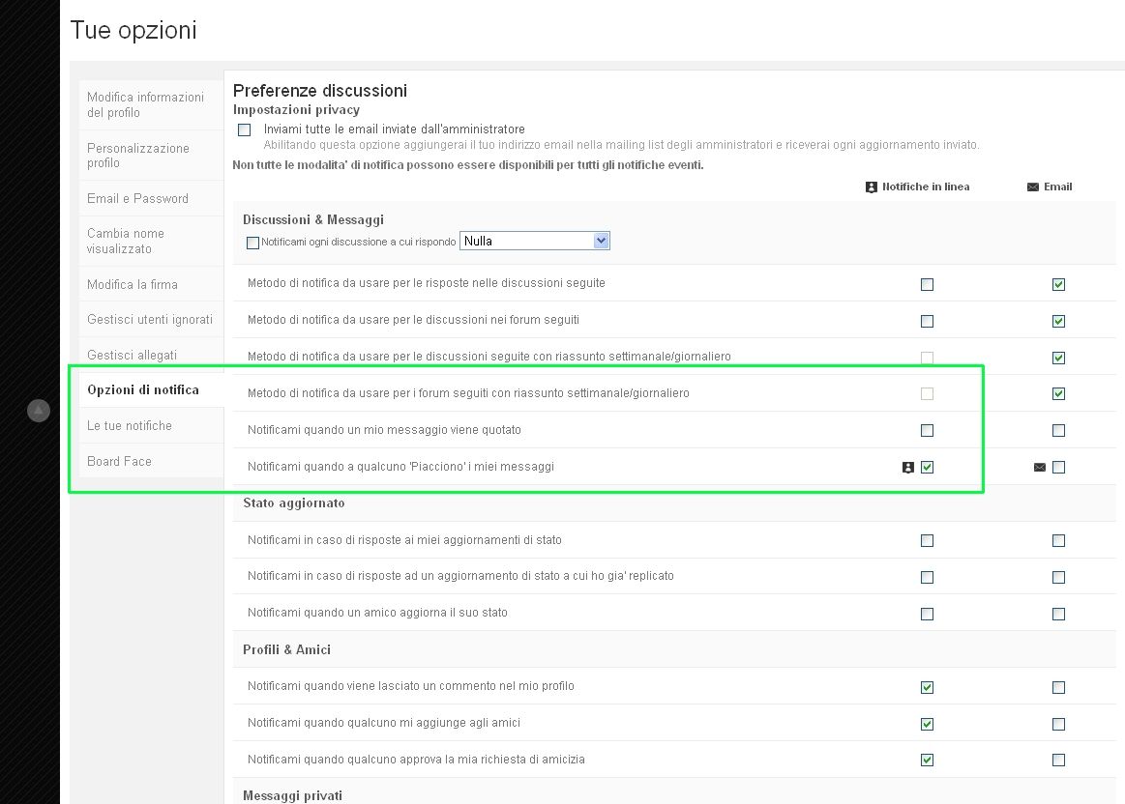The image size is (1125, 804).
Task: Enable email when someone adds me as friend
Action: coord(1058,725)
